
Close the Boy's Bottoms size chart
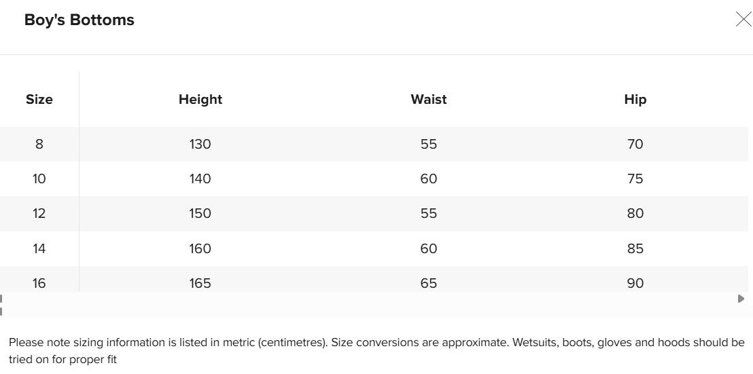pyautogui.click(x=743, y=19)
